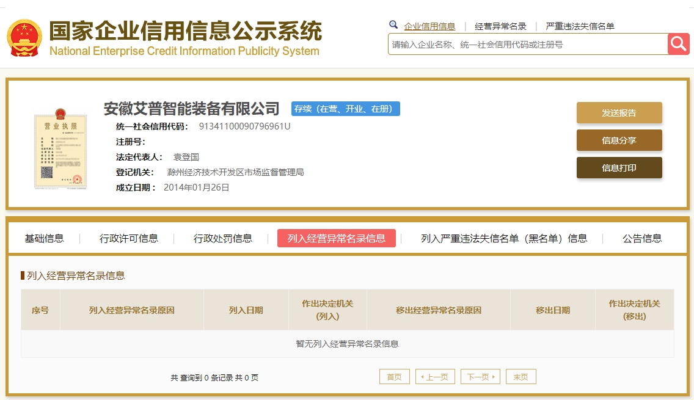The height and width of the screenshot is (400, 694).
Task: Switch to the 公告信息 tab
Action: click(x=642, y=239)
